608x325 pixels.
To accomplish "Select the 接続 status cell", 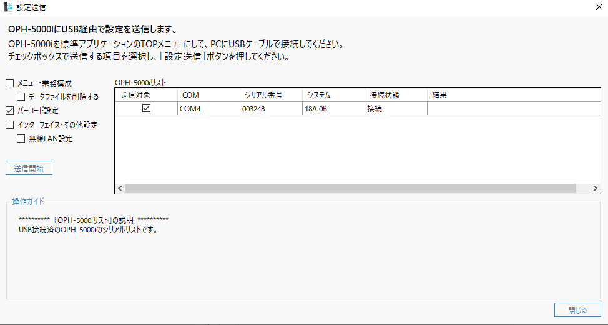I will tap(396, 109).
